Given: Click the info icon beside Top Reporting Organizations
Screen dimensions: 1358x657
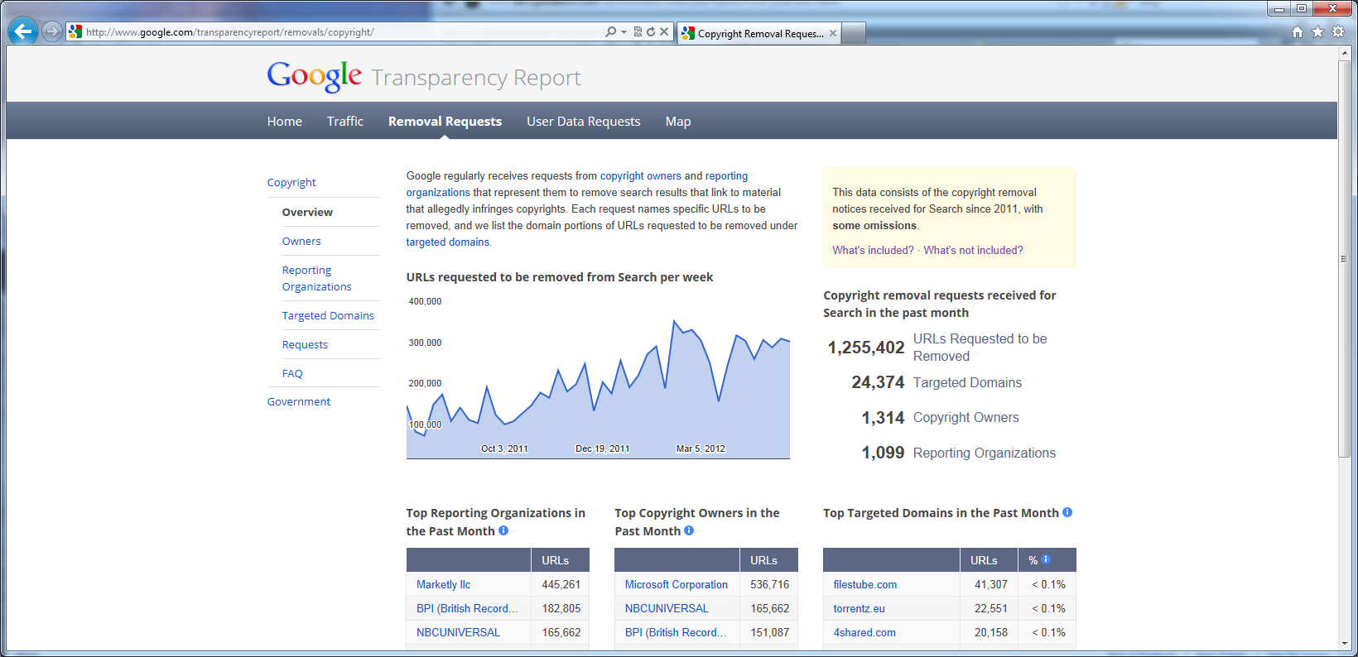Looking at the screenshot, I should click(503, 530).
